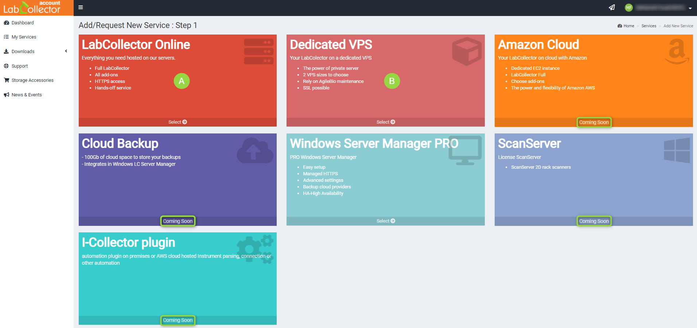Click the Dashboard gauge icon

click(6, 23)
